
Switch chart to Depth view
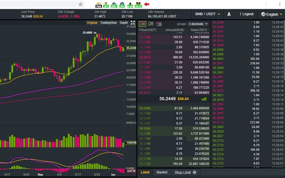click(124, 23)
